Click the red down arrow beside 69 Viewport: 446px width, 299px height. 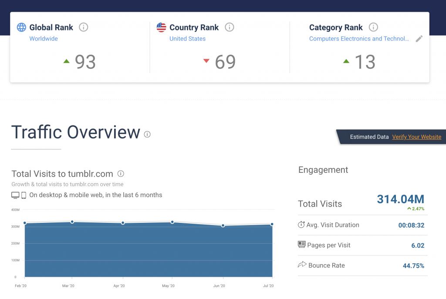click(206, 60)
